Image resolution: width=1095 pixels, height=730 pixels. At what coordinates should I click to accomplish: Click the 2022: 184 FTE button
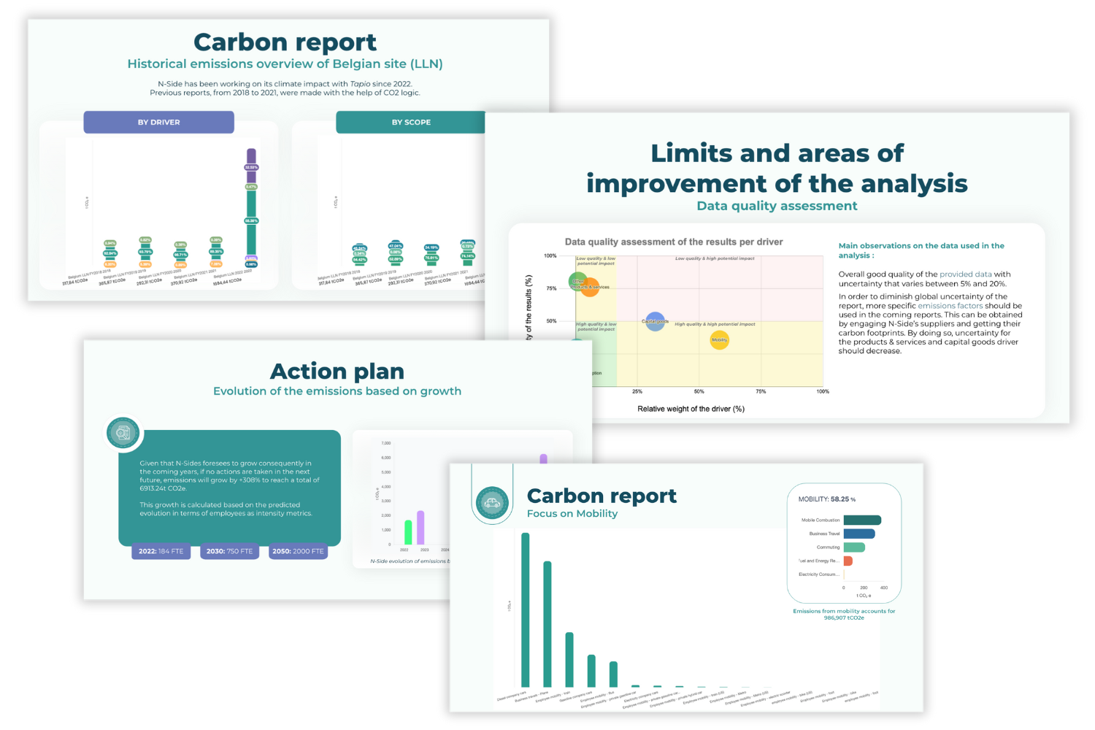(x=161, y=551)
